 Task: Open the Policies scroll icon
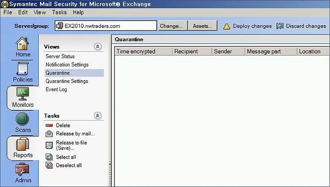(22, 69)
